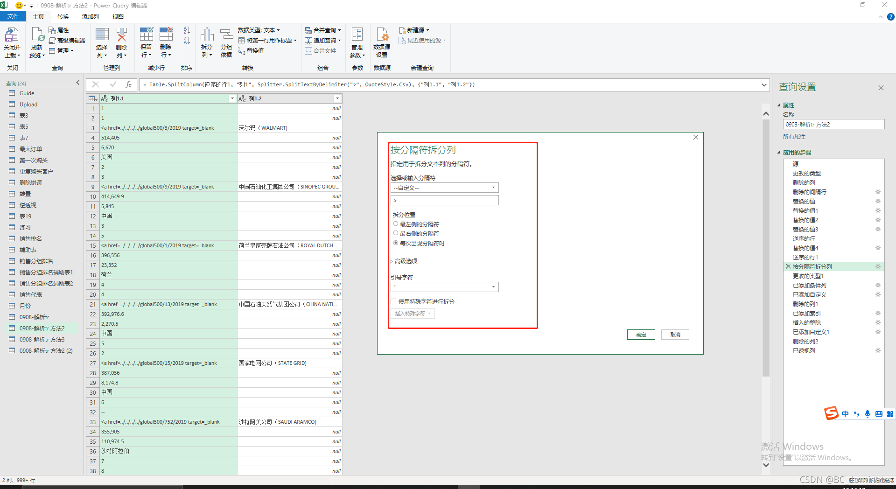Open the help question mark icon

[890, 17]
